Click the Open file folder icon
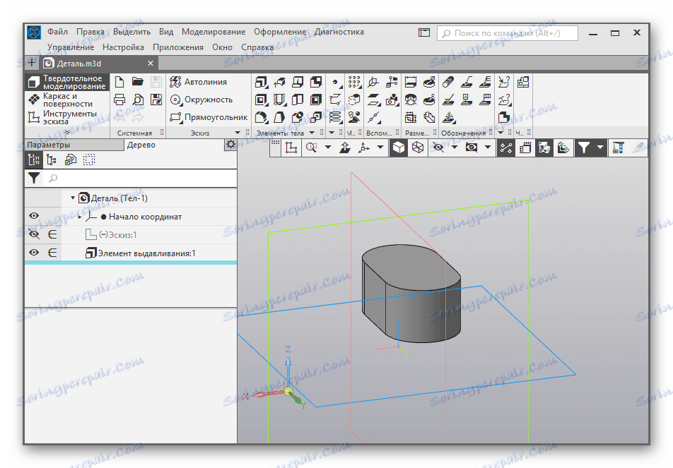 pos(138,82)
